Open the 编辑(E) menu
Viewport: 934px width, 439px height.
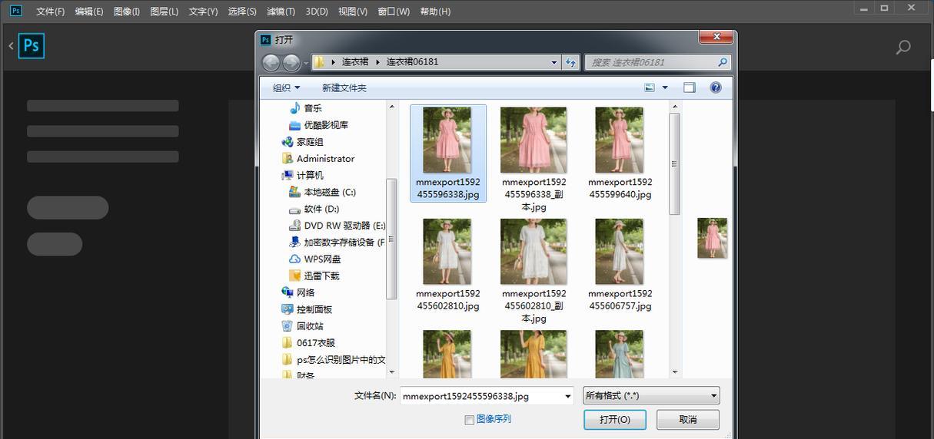pyautogui.click(x=88, y=12)
